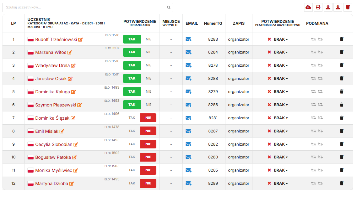Open the BRAK payment dropdown for Rudolf Trześniowski

pos(281,39)
